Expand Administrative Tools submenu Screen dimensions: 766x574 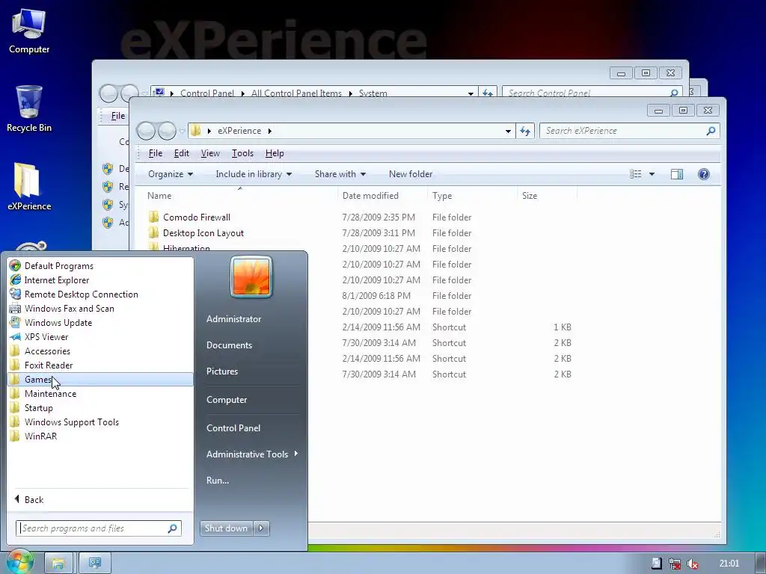[x=251, y=454]
